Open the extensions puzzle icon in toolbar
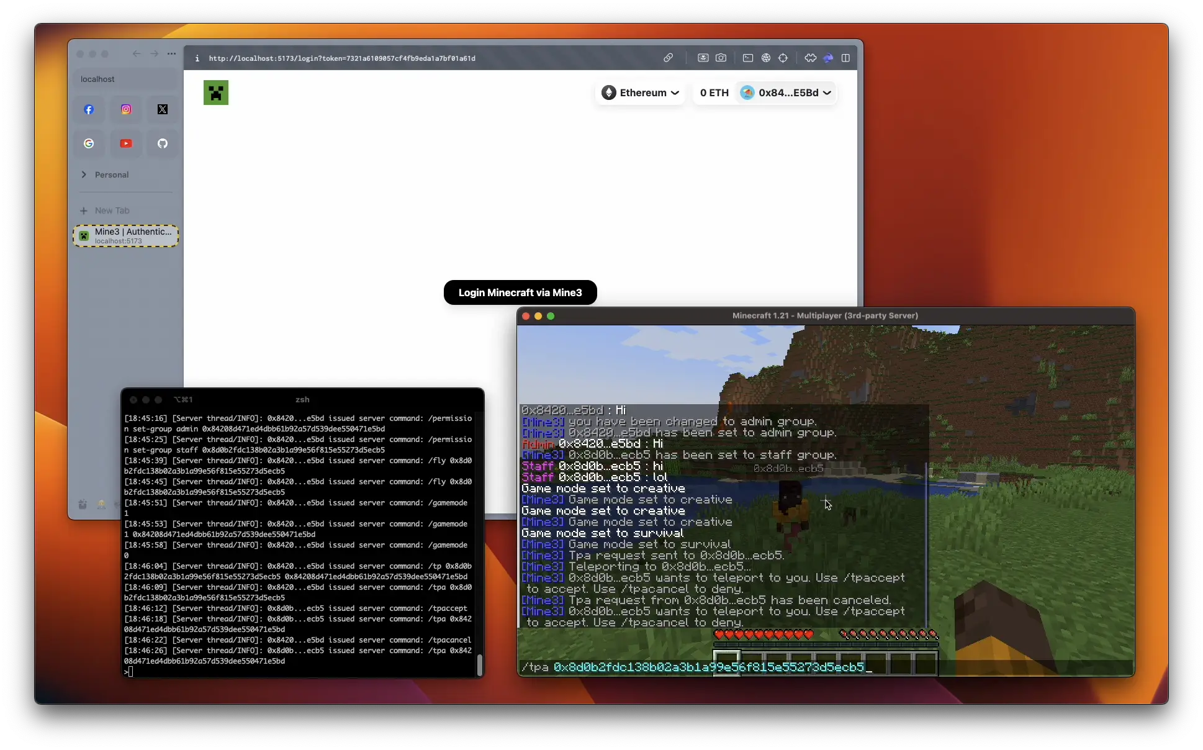This screenshot has height=750, width=1203. 811,58
